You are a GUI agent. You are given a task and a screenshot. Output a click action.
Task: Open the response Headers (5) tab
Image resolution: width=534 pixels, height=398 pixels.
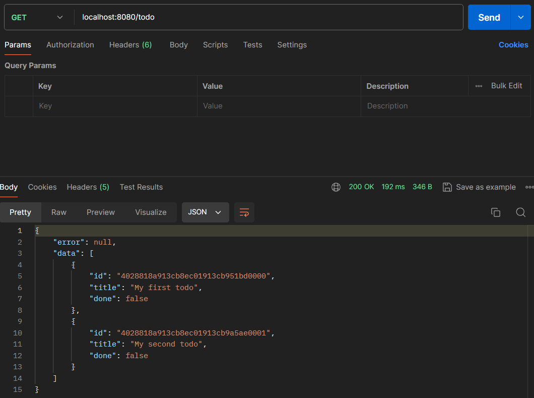(88, 187)
